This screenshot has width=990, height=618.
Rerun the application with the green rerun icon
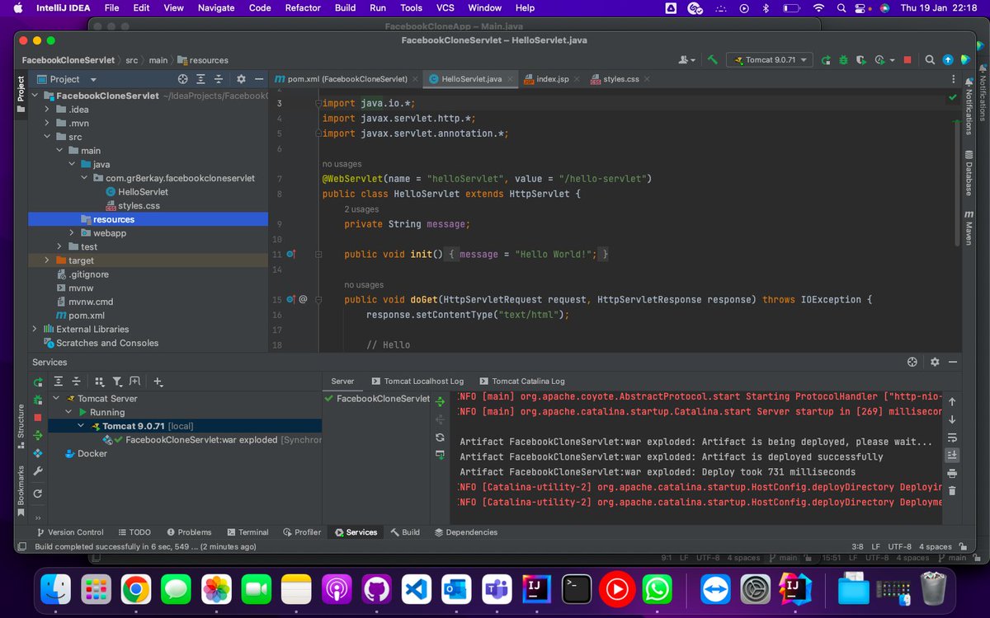tap(824, 60)
